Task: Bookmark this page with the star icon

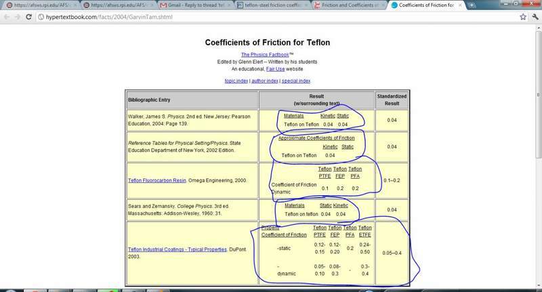Action: (x=523, y=17)
